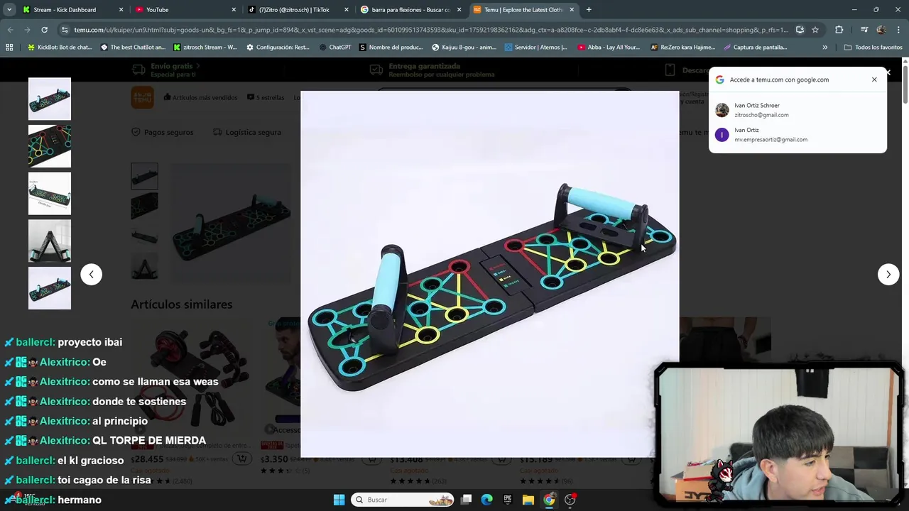Open the Servidor | Aternos bookmark
Viewport: 909px width, 511px height.
[x=536, y=47]
